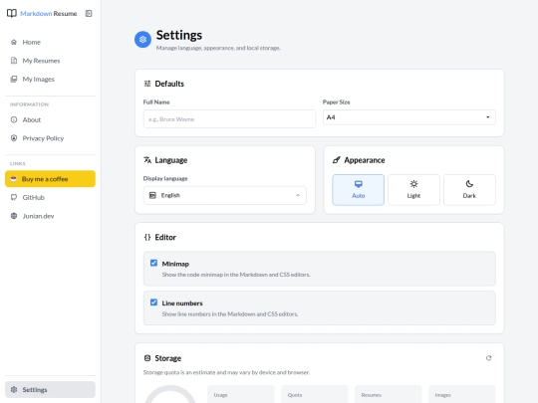The height and width of the screenshot is (403, 538).
Task: Open the Home page
Action: click(50, 42)
